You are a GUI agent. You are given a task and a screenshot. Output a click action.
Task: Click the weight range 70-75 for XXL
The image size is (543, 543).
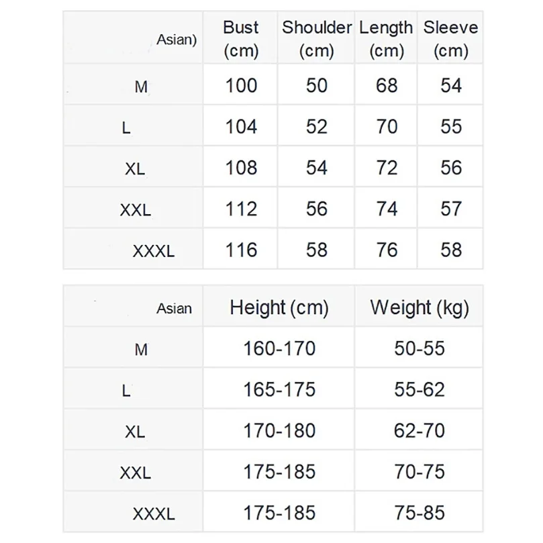[419, 472]
